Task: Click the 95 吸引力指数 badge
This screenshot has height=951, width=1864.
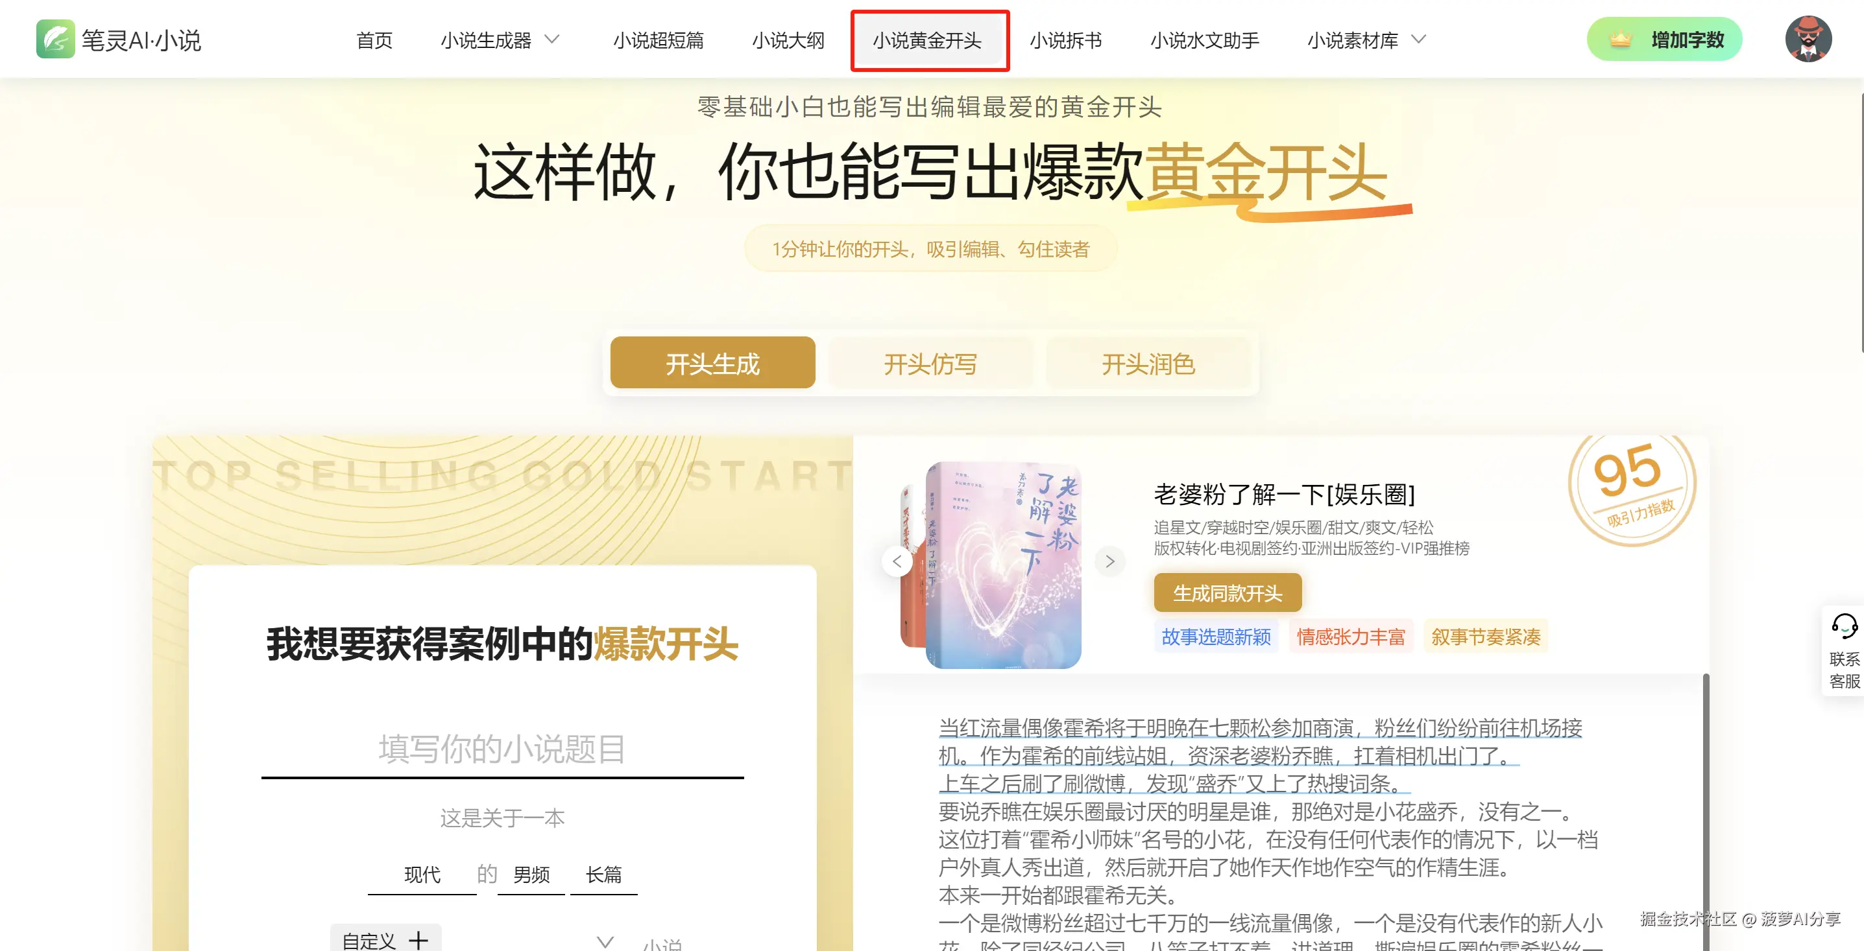Action: 1632,489
